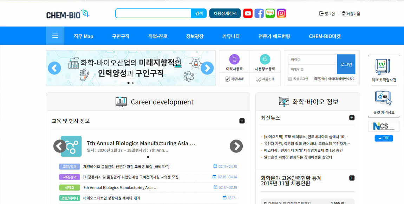Open the Naver blog icon
Viewport: 404px width, 204px height.
[x=270, y=13]
